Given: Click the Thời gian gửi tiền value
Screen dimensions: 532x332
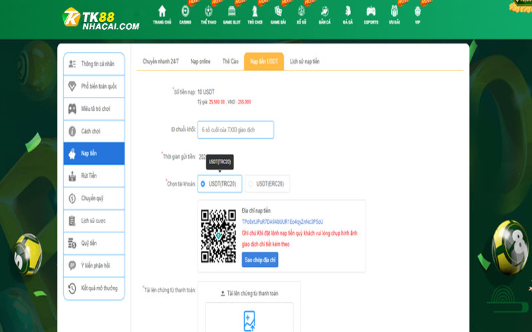Looking at the screenshot, I should (202, 157).
